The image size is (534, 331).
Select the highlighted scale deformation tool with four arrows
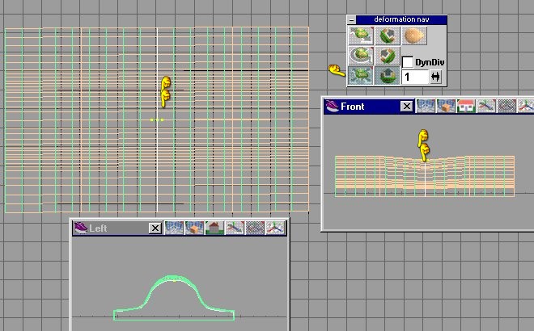click(361, 75)
